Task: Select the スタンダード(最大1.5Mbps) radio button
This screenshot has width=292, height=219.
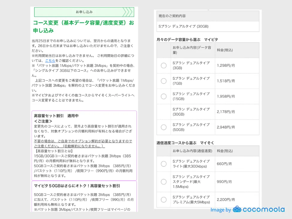Action: pos(164,182)
